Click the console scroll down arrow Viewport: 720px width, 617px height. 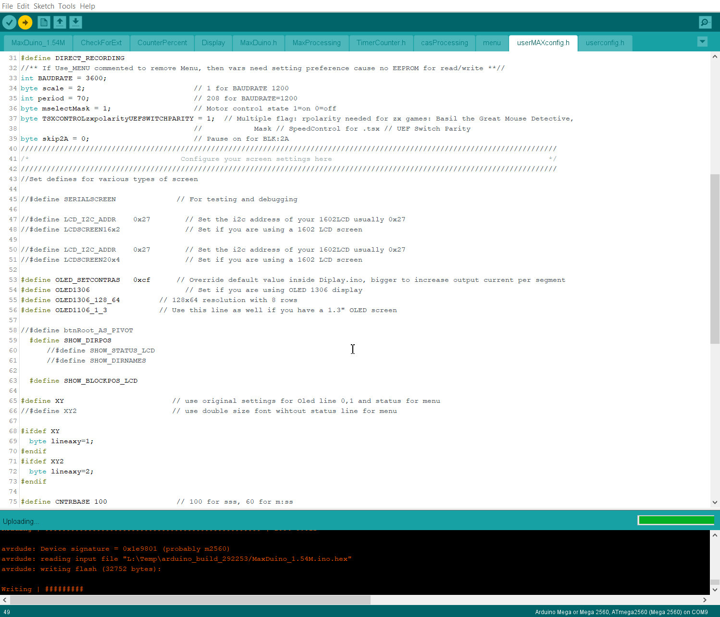pos(715,590)
